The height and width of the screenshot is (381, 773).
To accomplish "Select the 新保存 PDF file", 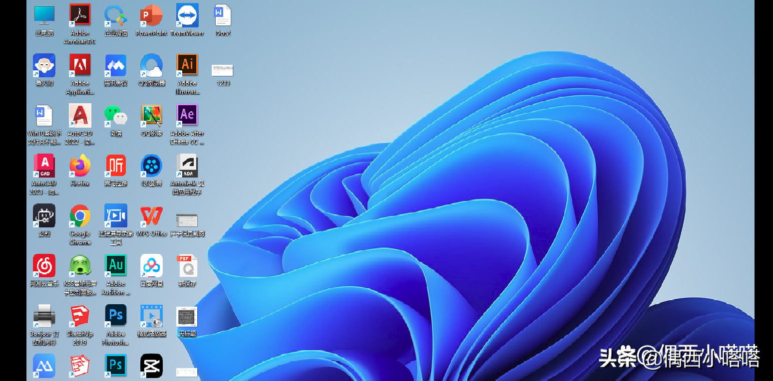I will point(187,265).
